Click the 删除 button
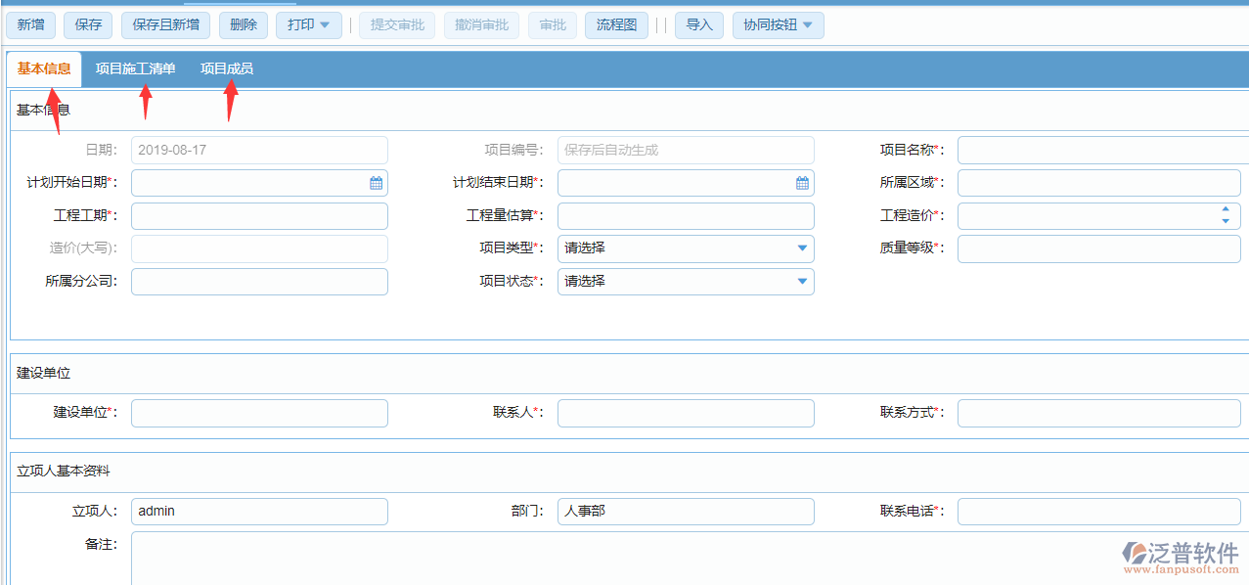Image resolution: width=1249 pixels, height=585 pixels. pyautogui.click(x=242, y=24)
